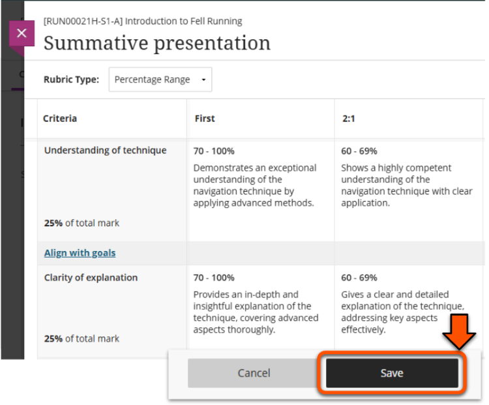
Task: Click 60 - 69% range for Clarity of explanation
Action: (x=359, y=277)
